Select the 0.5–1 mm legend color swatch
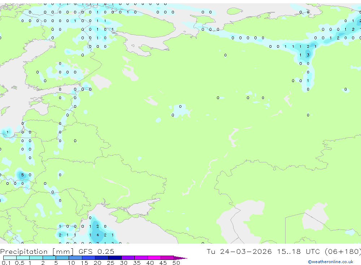 tap(23, 258)
